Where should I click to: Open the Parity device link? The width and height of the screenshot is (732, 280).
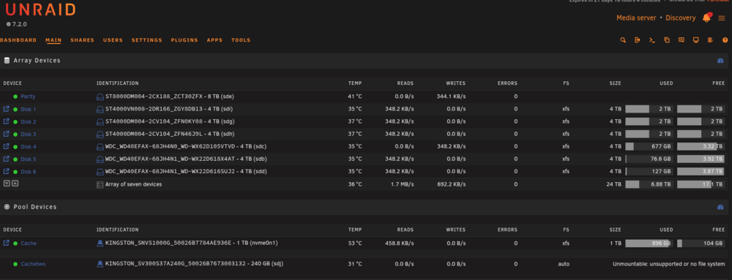pos(28,97)
